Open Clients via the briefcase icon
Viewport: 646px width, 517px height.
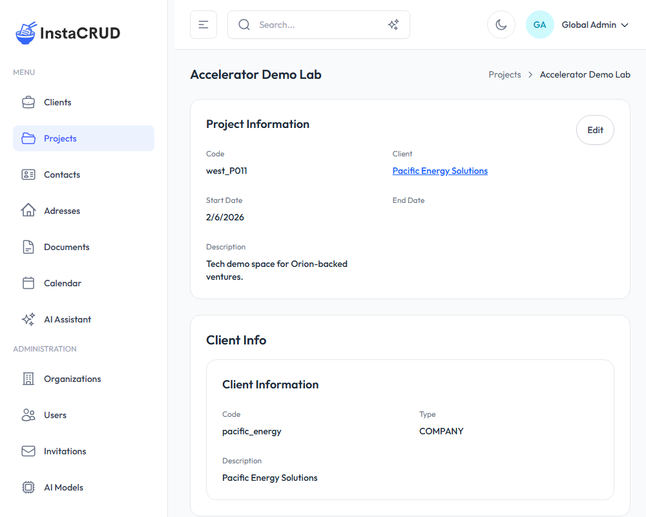click(28, 102)
